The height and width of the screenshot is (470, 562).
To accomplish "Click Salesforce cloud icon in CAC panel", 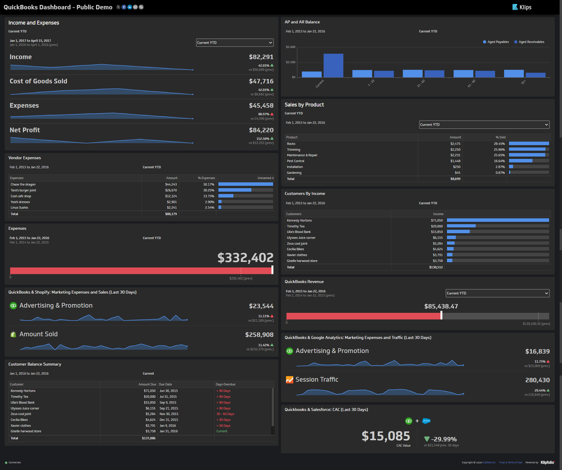I will tap(426, 421).
